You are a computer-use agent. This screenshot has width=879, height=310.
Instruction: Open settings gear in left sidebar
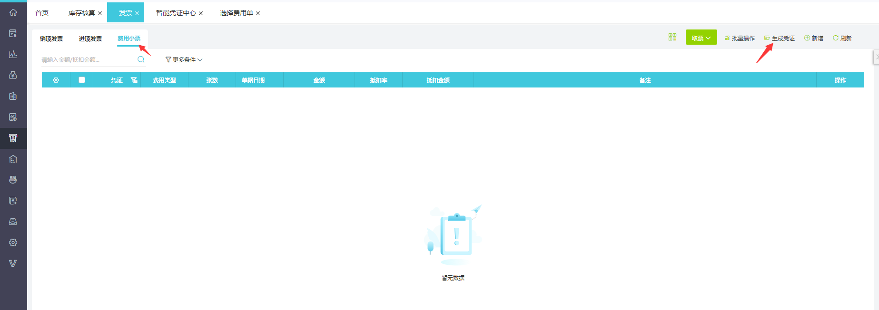13,242
